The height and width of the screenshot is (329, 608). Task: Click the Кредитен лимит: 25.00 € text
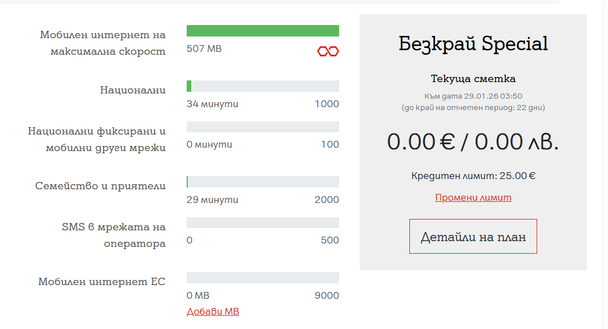coord(473,176)
